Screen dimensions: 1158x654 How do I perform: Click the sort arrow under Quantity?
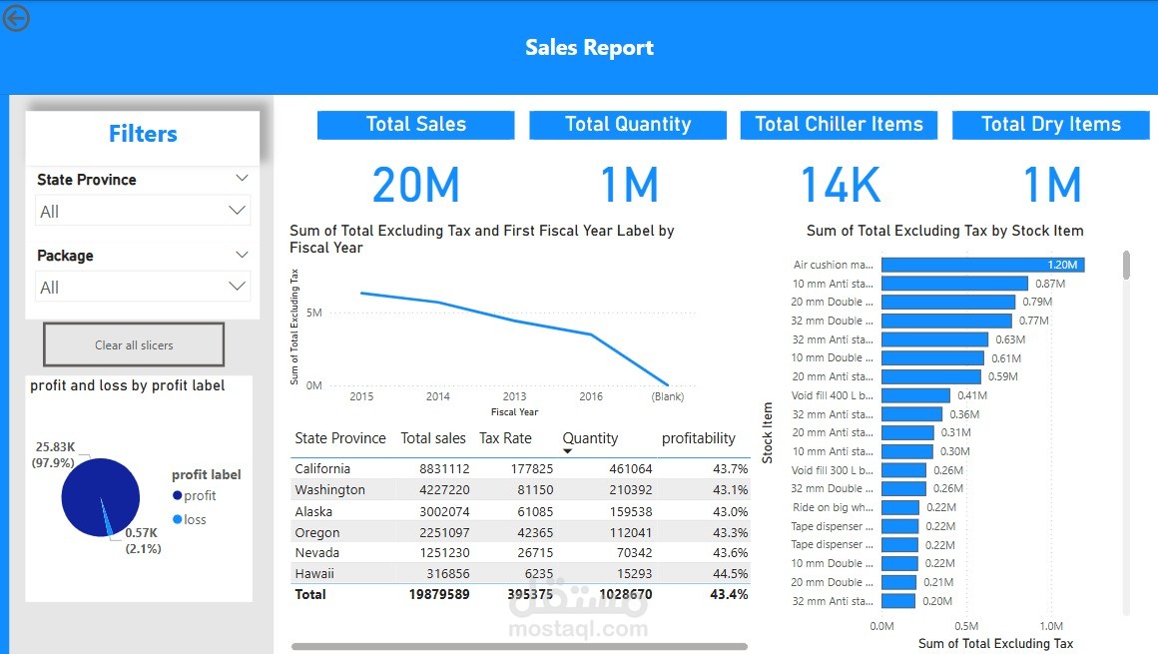pyautogui.click(x=567, y=451)
